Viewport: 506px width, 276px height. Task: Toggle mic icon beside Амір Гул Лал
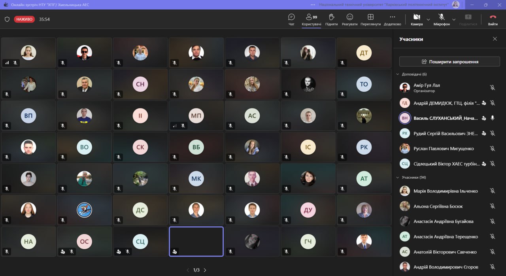pyautogui.click(x=492, y=88)
